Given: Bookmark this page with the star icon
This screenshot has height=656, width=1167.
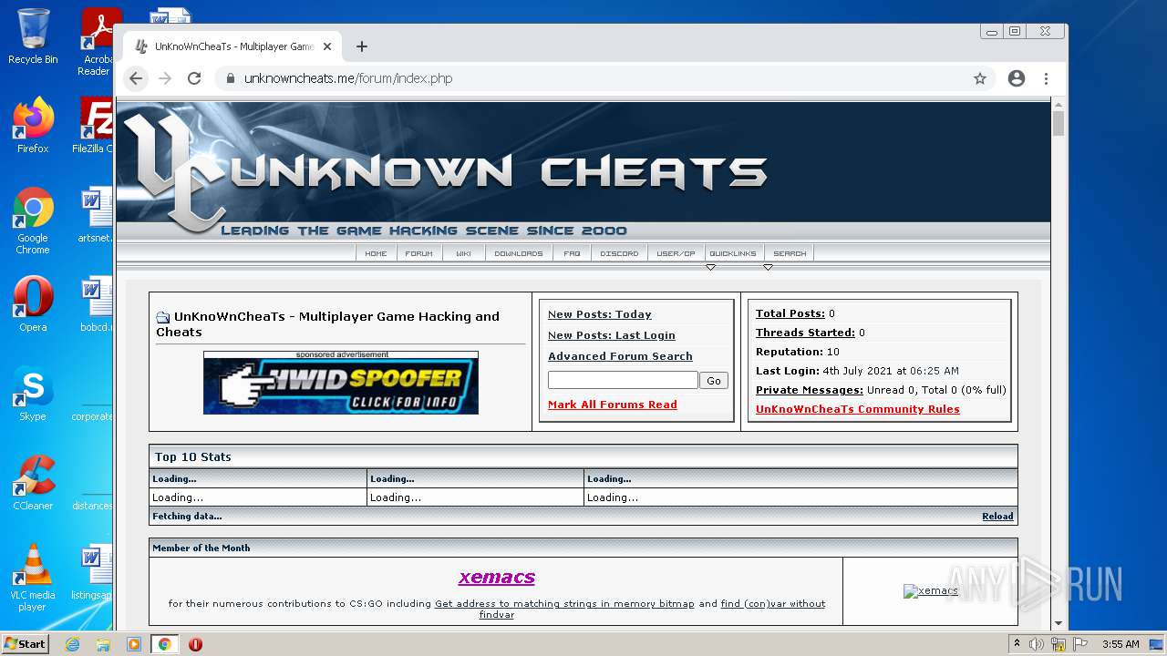Looking at the screenshot, I should 980,78.
